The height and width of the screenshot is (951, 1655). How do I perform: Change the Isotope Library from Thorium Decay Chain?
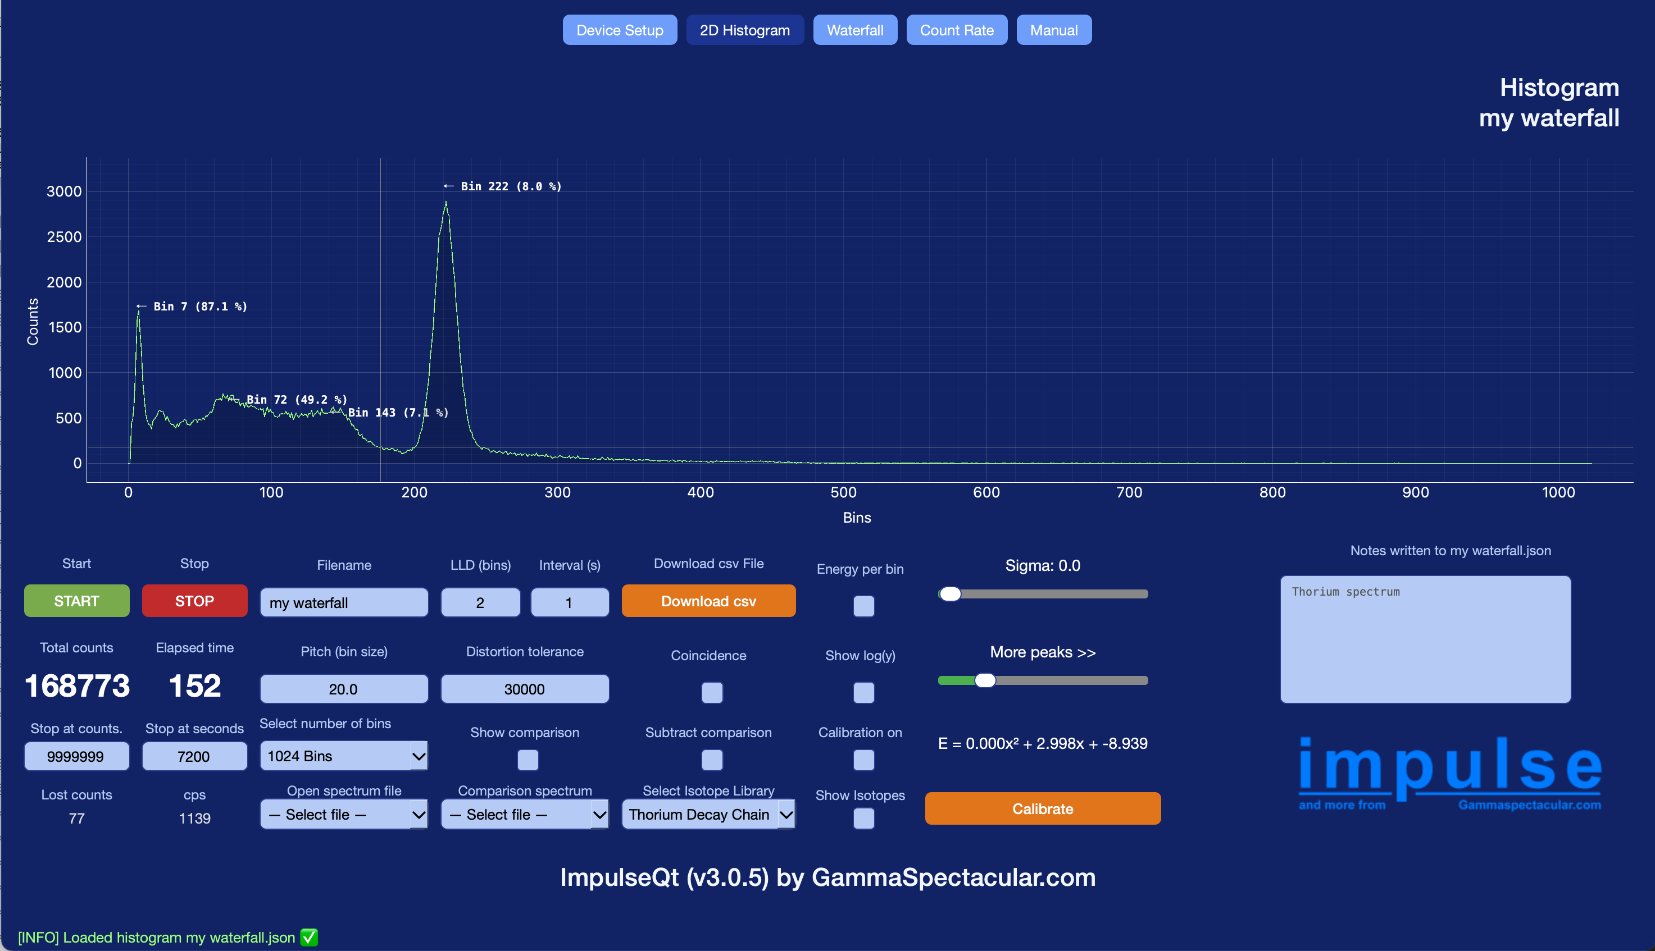point(708,815)
